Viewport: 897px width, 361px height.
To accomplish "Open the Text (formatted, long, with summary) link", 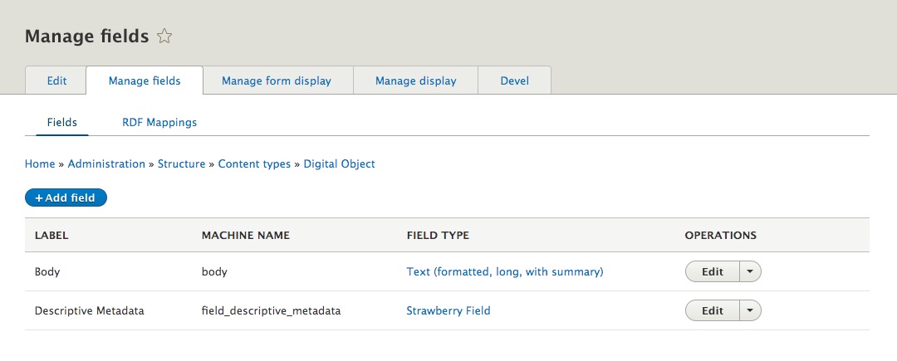I will coord(504,271).
